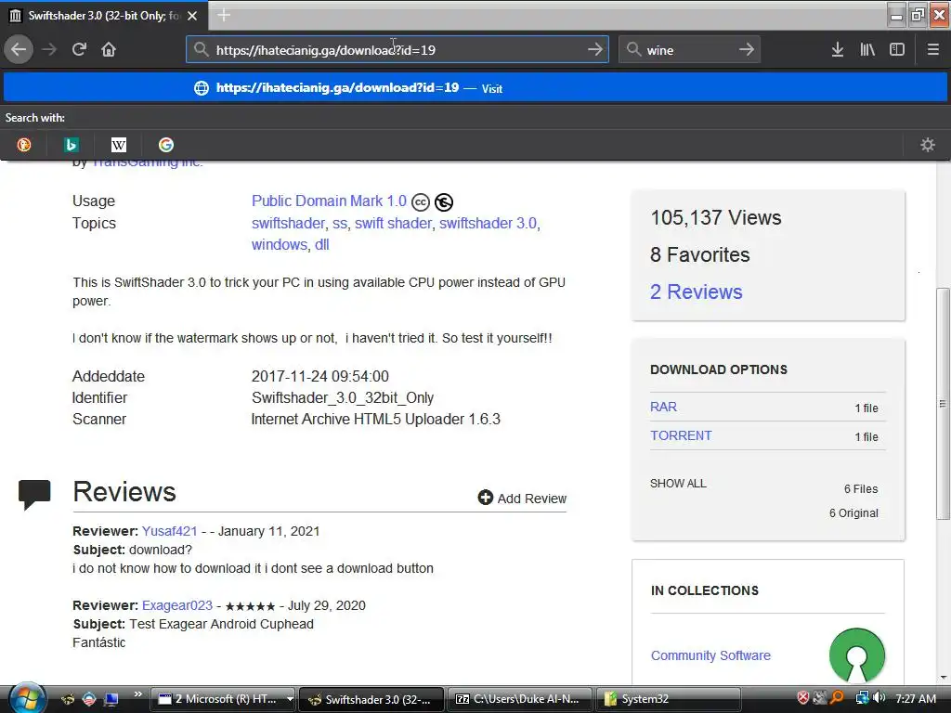
Task: Search with Wikipedia engine
Action: coord(118,145)
